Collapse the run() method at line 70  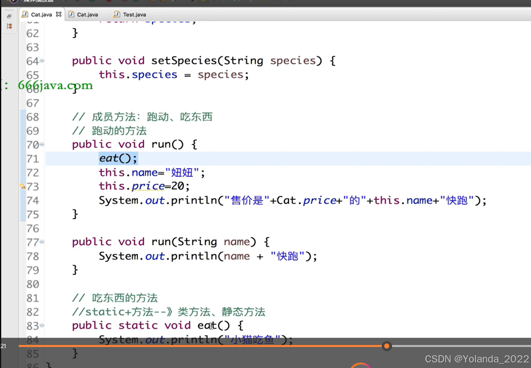tap(42, 144)
